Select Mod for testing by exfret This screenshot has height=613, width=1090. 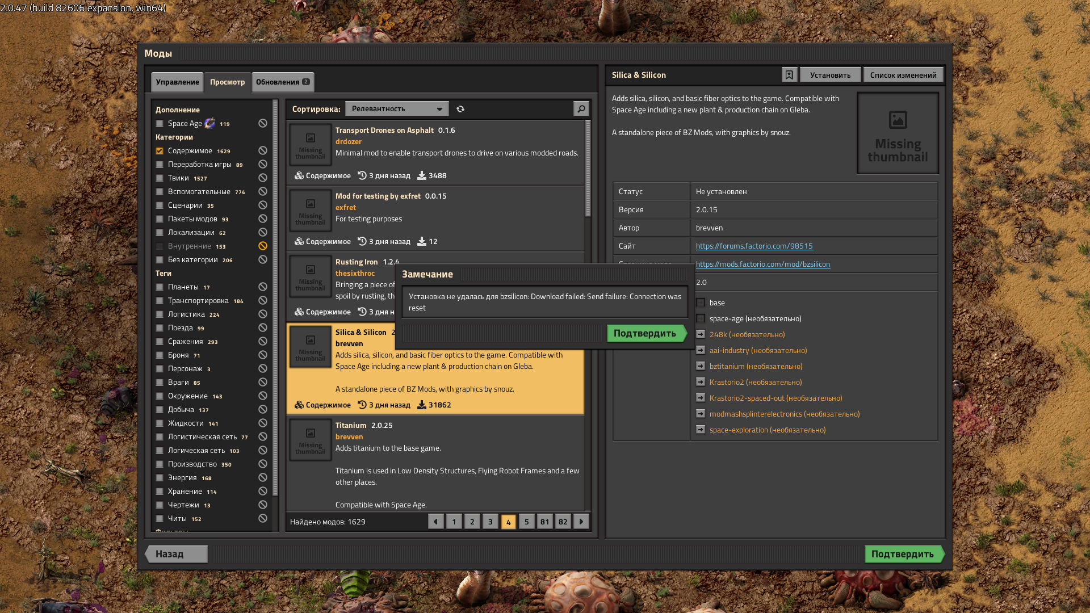click(435, 219)
